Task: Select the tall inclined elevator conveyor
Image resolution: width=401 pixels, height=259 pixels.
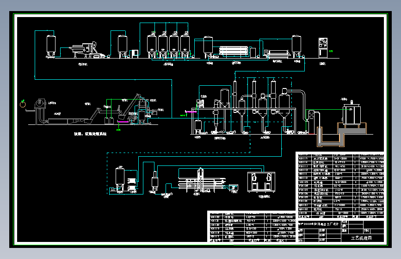Action: point(130,106)
